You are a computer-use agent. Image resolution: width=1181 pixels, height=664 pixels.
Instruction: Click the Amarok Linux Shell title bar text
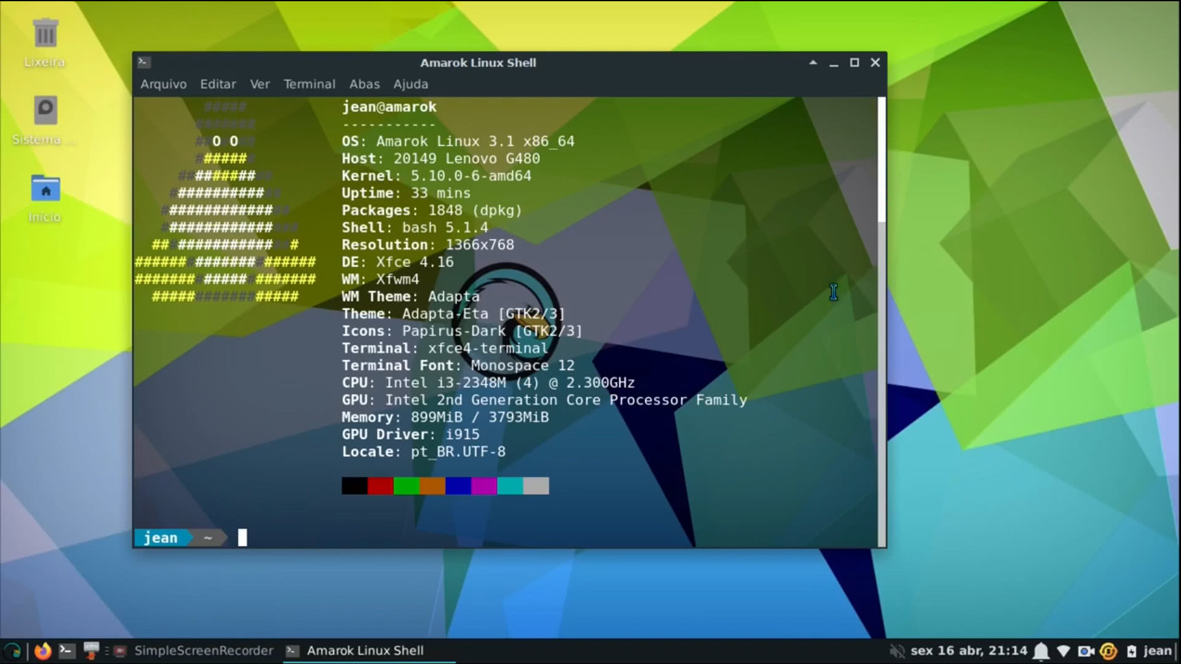[478, 62]
